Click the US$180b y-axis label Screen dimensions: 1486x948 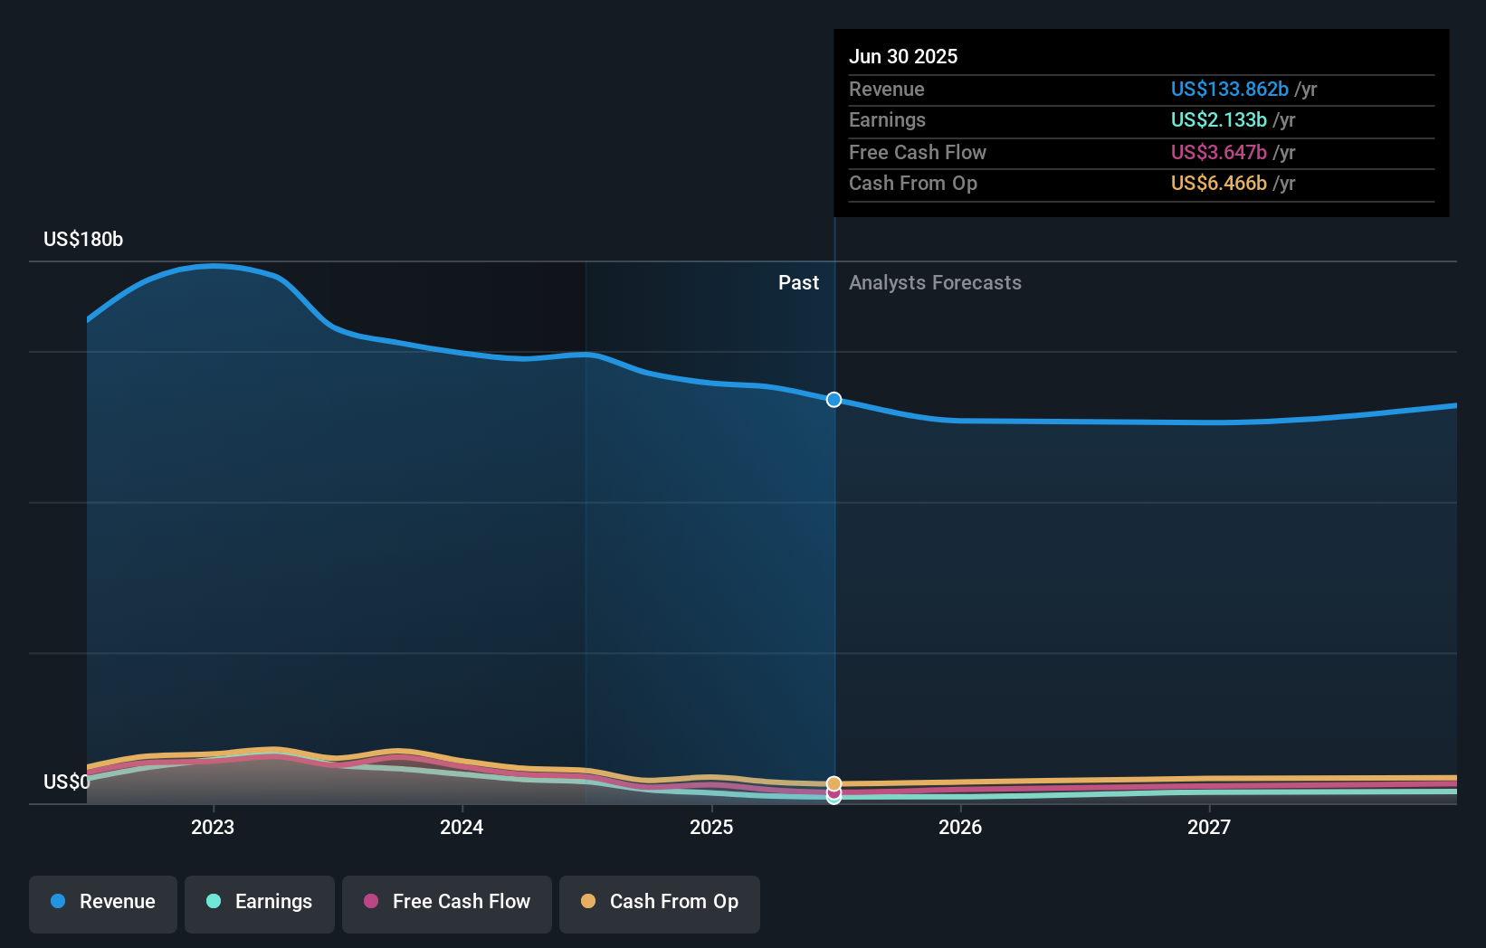(83, 240)
